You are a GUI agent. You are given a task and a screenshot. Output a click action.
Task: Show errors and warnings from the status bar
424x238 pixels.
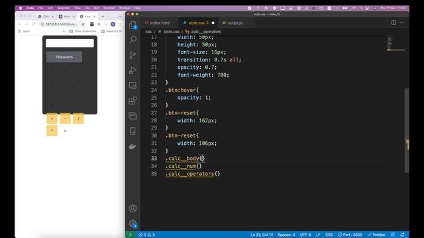146,235
